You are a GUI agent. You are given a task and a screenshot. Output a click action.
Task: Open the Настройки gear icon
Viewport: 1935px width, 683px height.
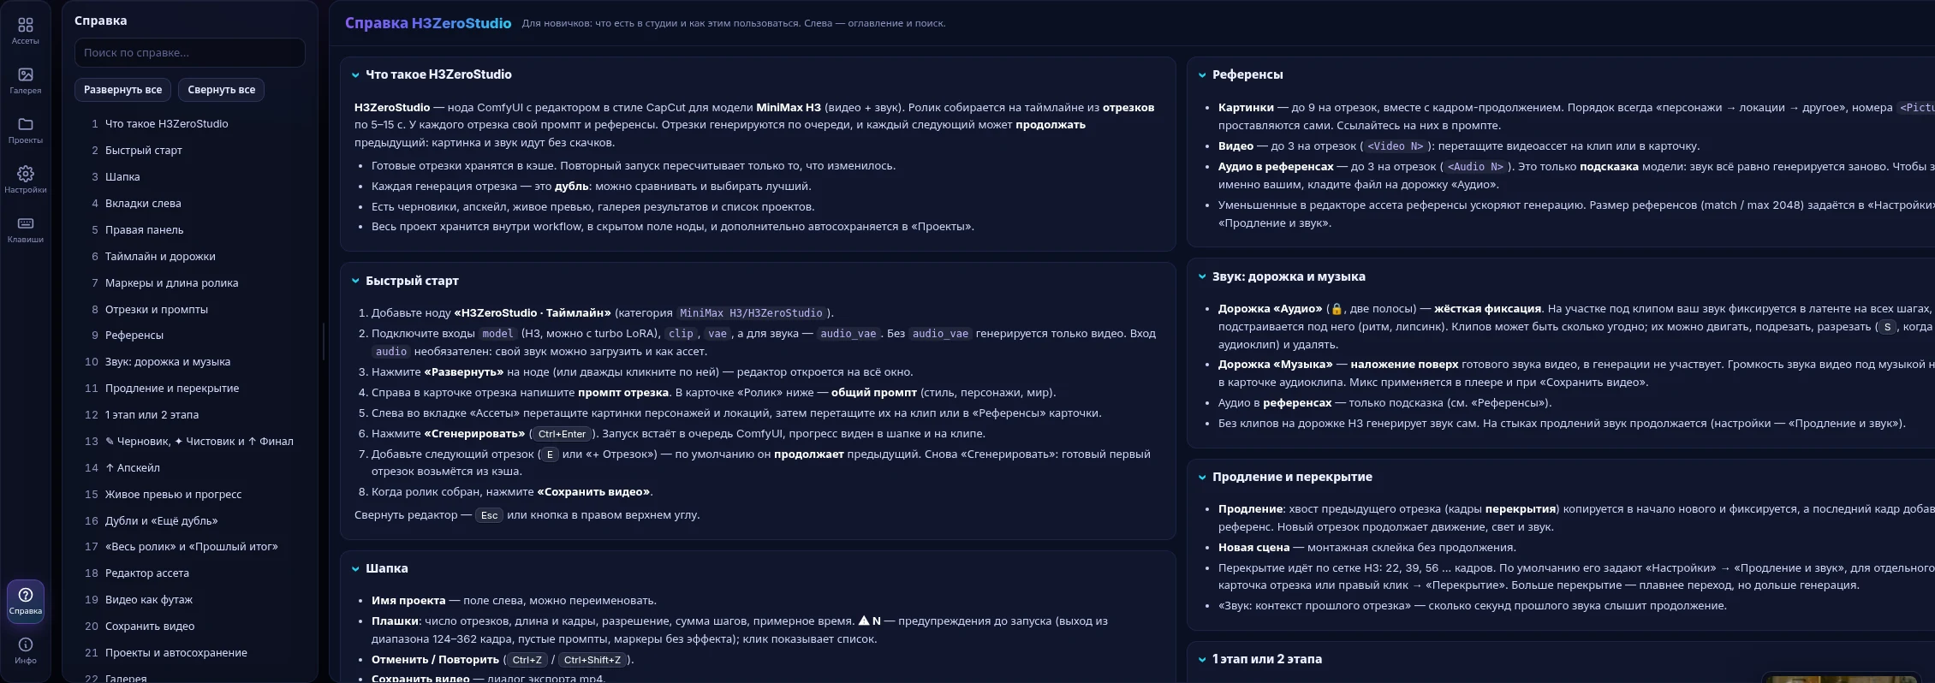point(26,180)
